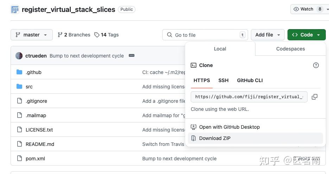Image resolution: width=329 pixels, height=174 pixels.
Task: Copy the clone URL to clipboard
Action: [315, 97]
